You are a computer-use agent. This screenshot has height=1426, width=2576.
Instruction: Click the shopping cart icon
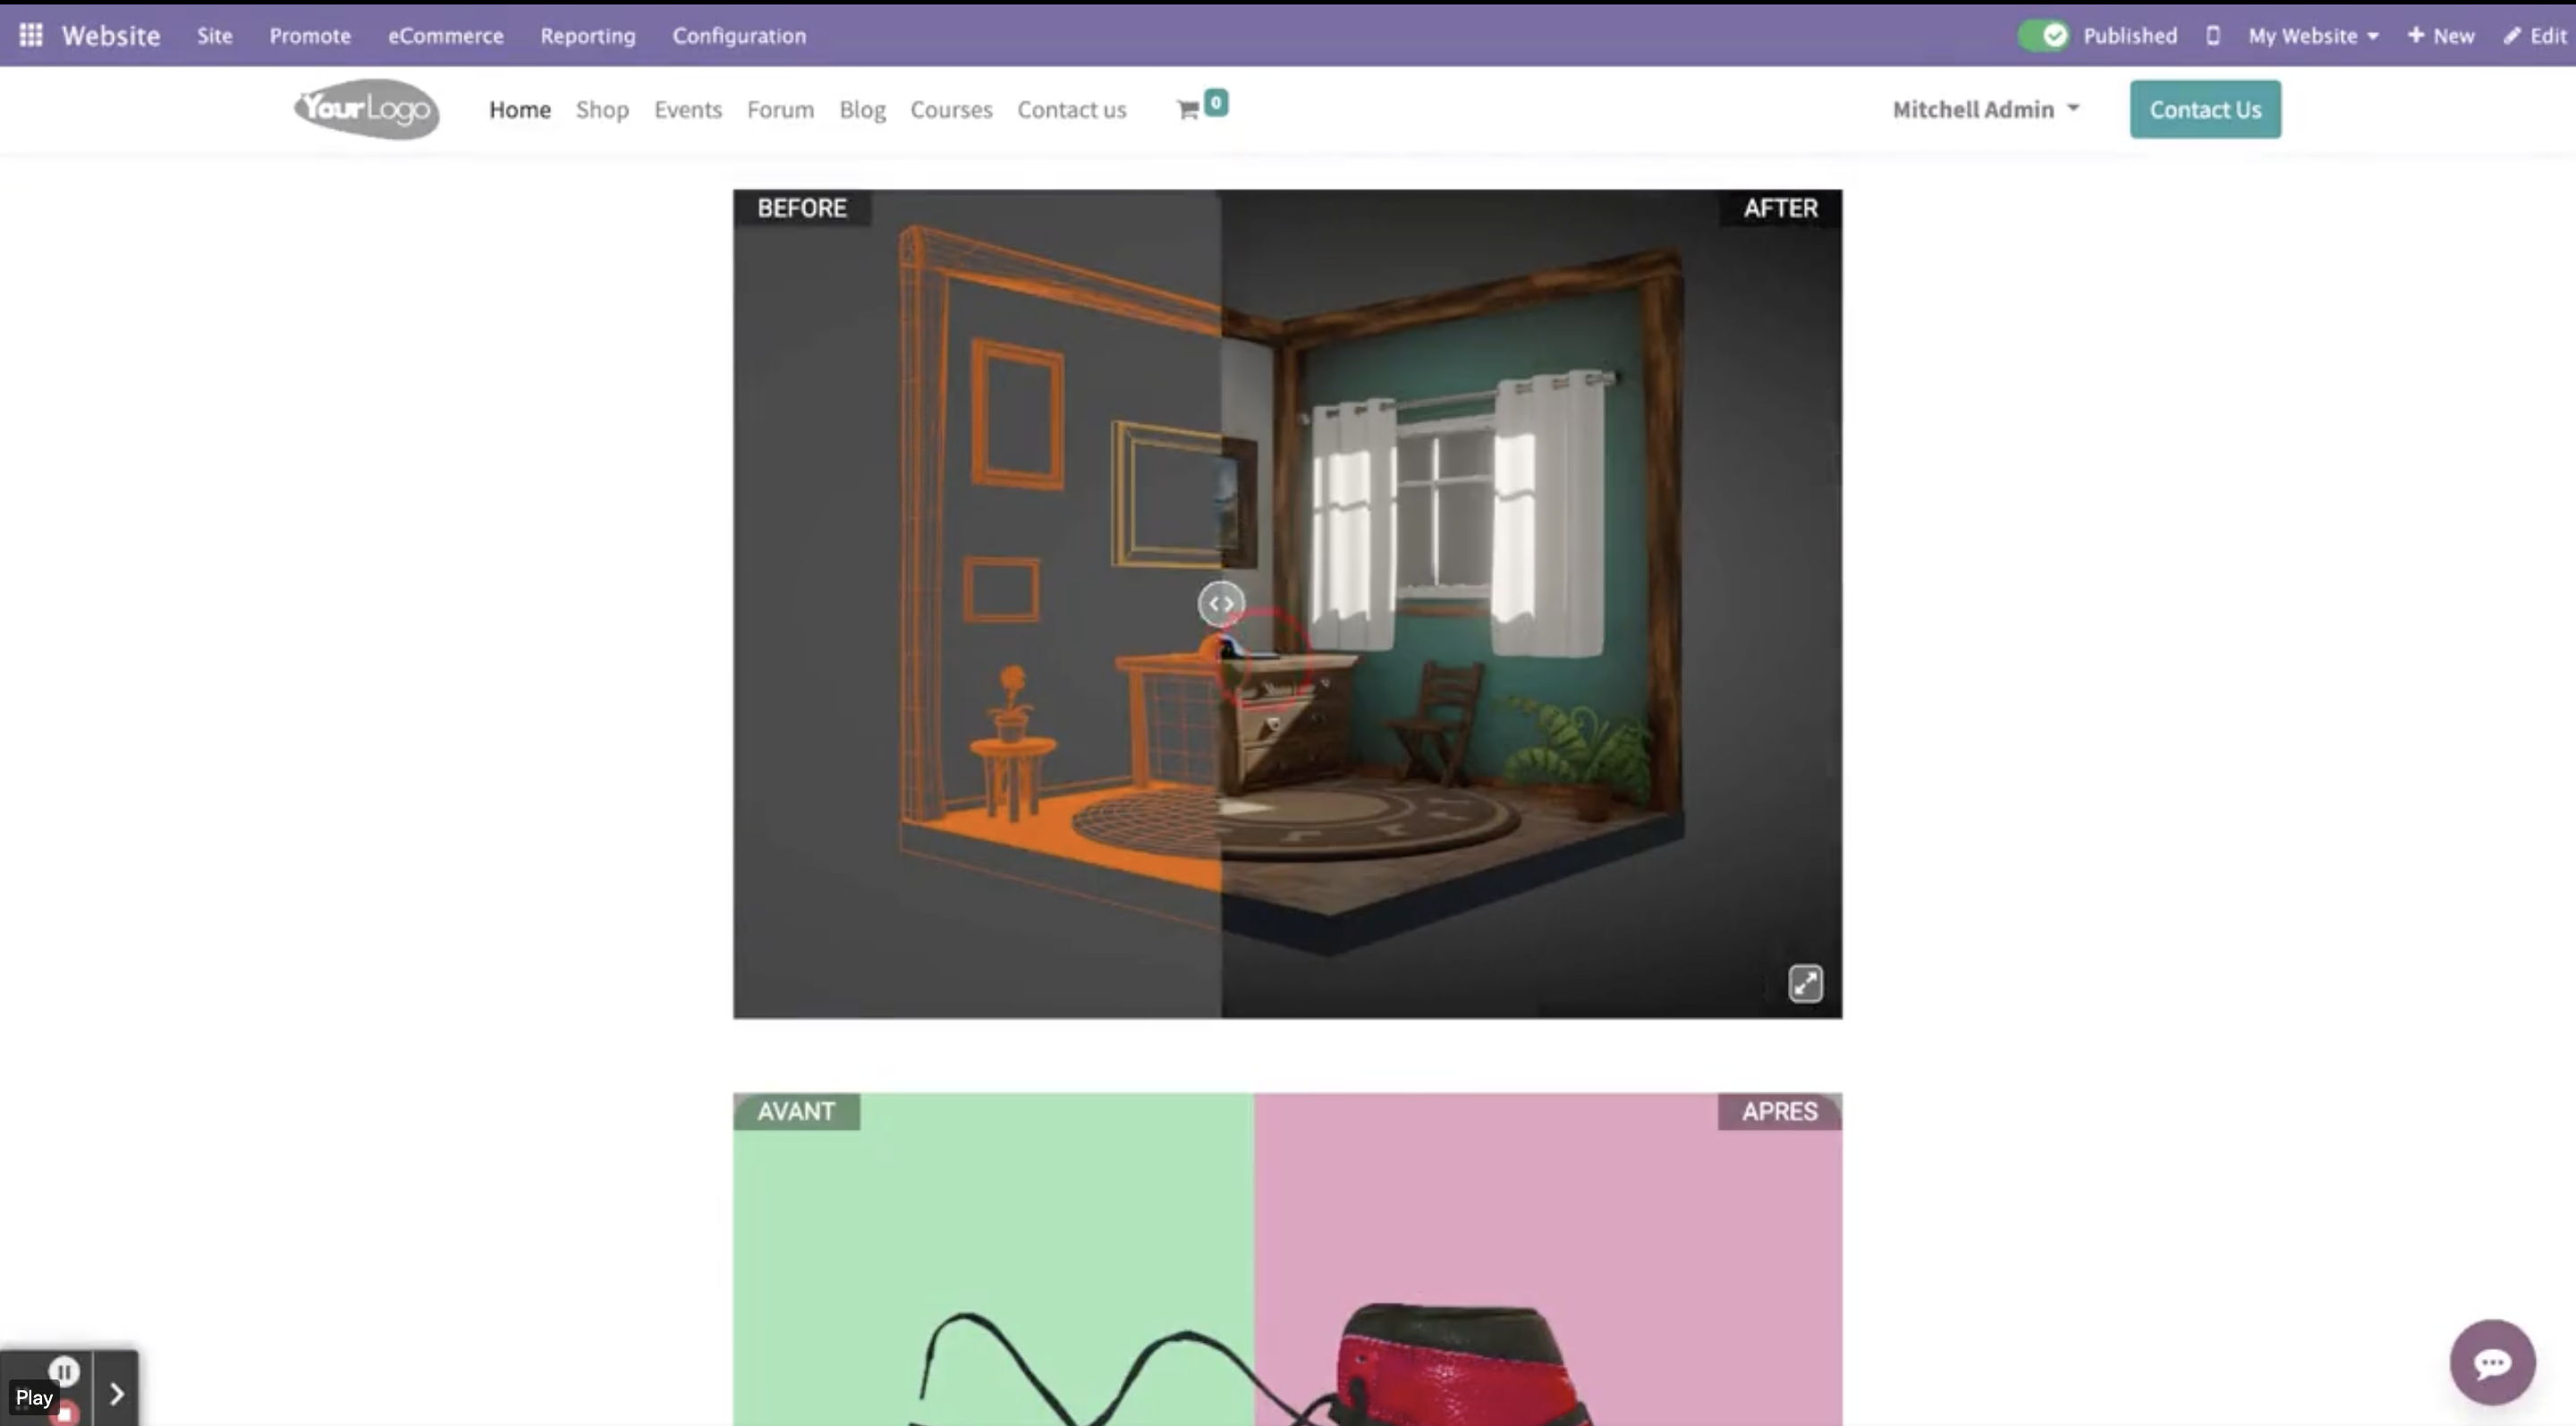(x=1188, y=110)
